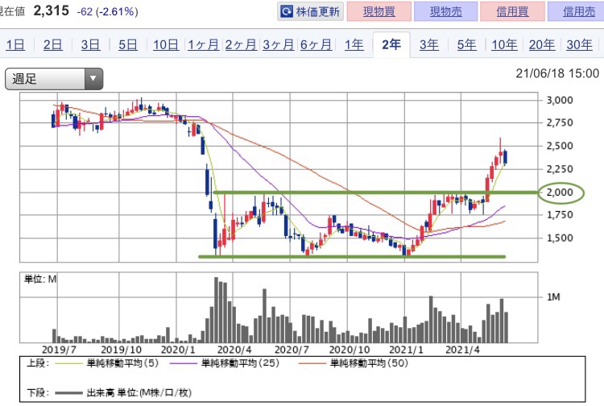The width and height of the screenshot is (604, 406).
Task: Select the 週足 chart interval combo box
Action: click(54, 79)
